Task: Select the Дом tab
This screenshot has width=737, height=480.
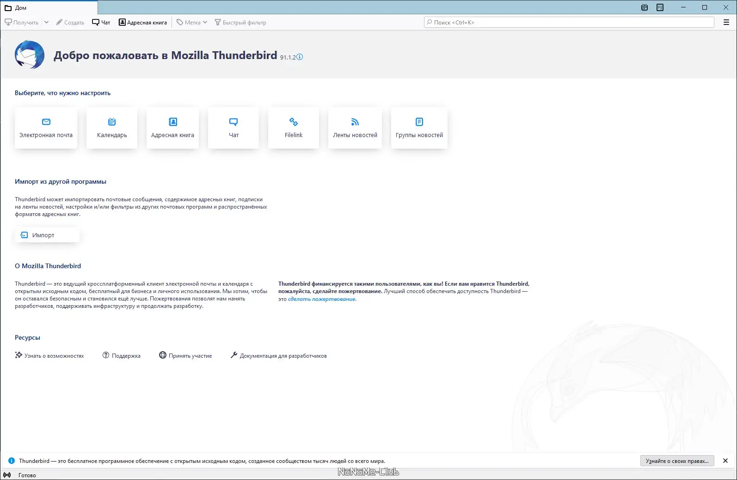Action: pos(49,8)
